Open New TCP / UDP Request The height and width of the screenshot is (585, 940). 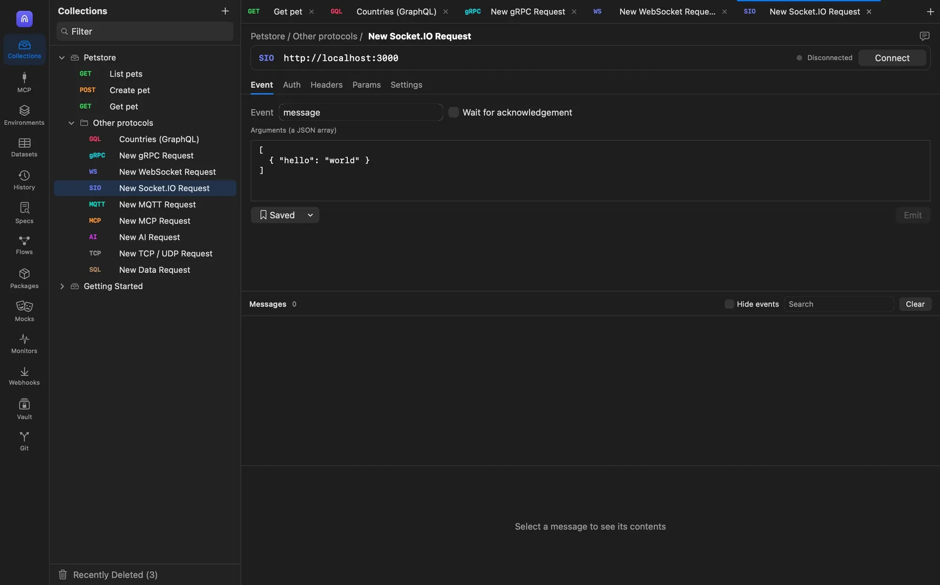click(x=145, y=254)
